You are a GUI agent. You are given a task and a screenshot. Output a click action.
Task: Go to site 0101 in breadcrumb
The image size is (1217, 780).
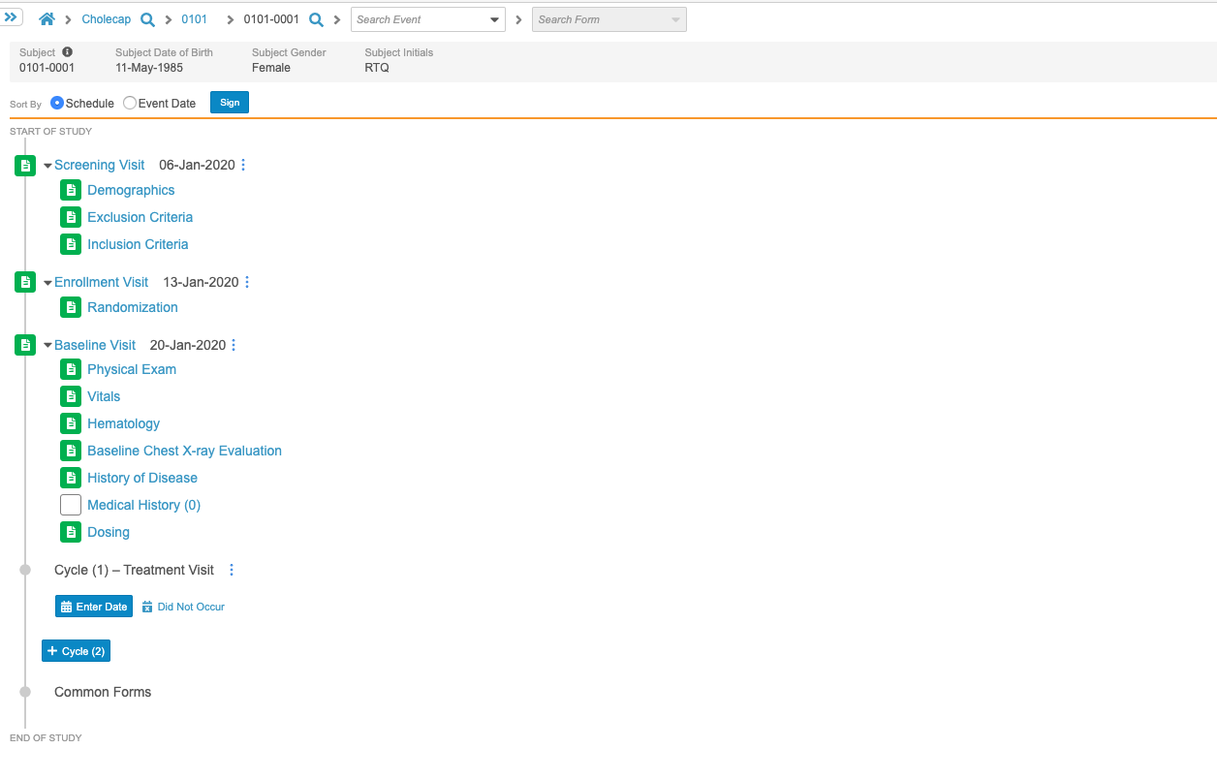coord(194,19)
